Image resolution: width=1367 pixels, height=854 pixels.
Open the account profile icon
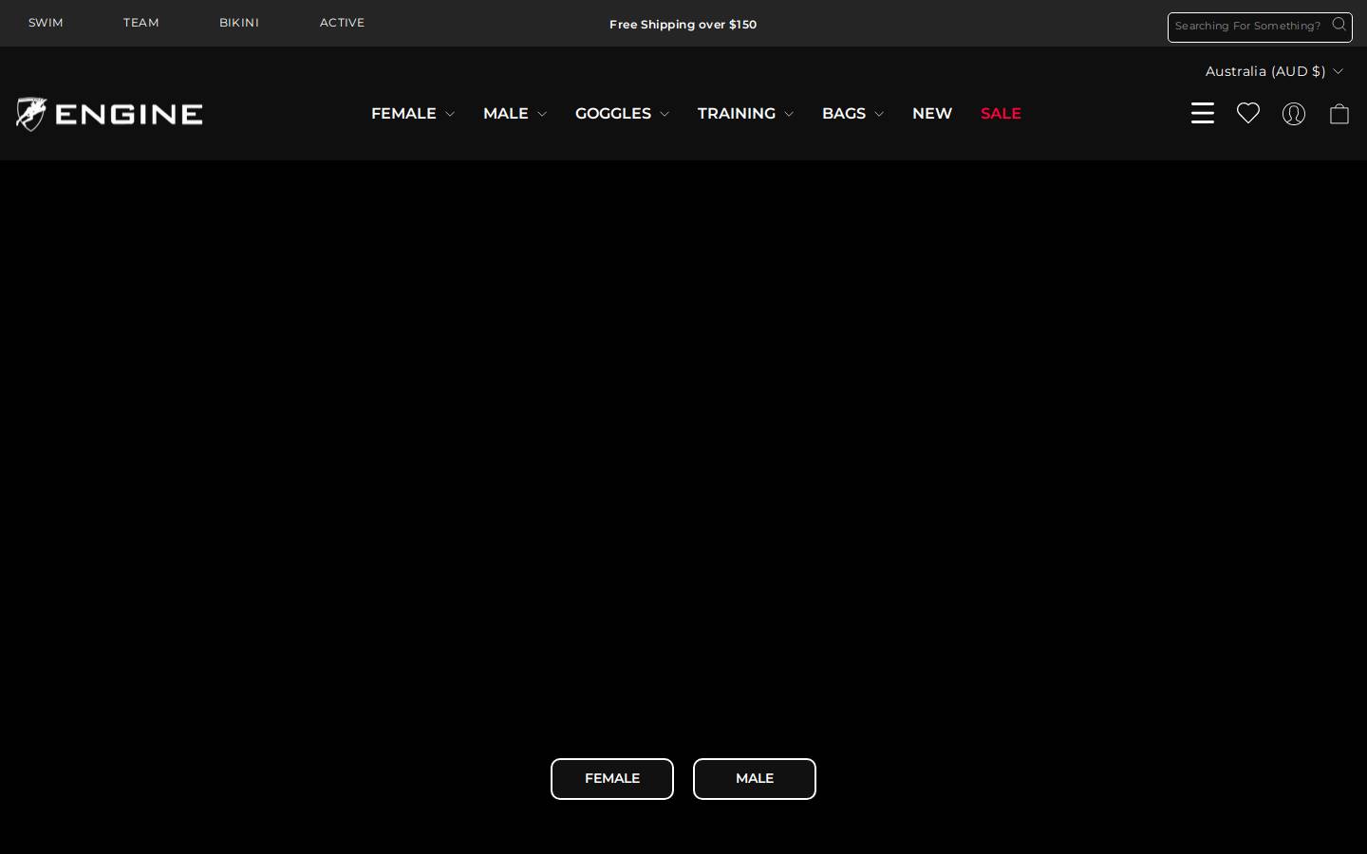pos(1294,114)
